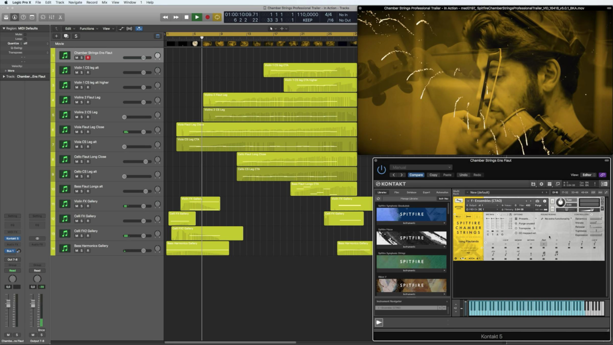The width and height of the screenshot is (613, 345).
Task: Toggle the Kontakt plugin power button
Action: coord(381,170)
